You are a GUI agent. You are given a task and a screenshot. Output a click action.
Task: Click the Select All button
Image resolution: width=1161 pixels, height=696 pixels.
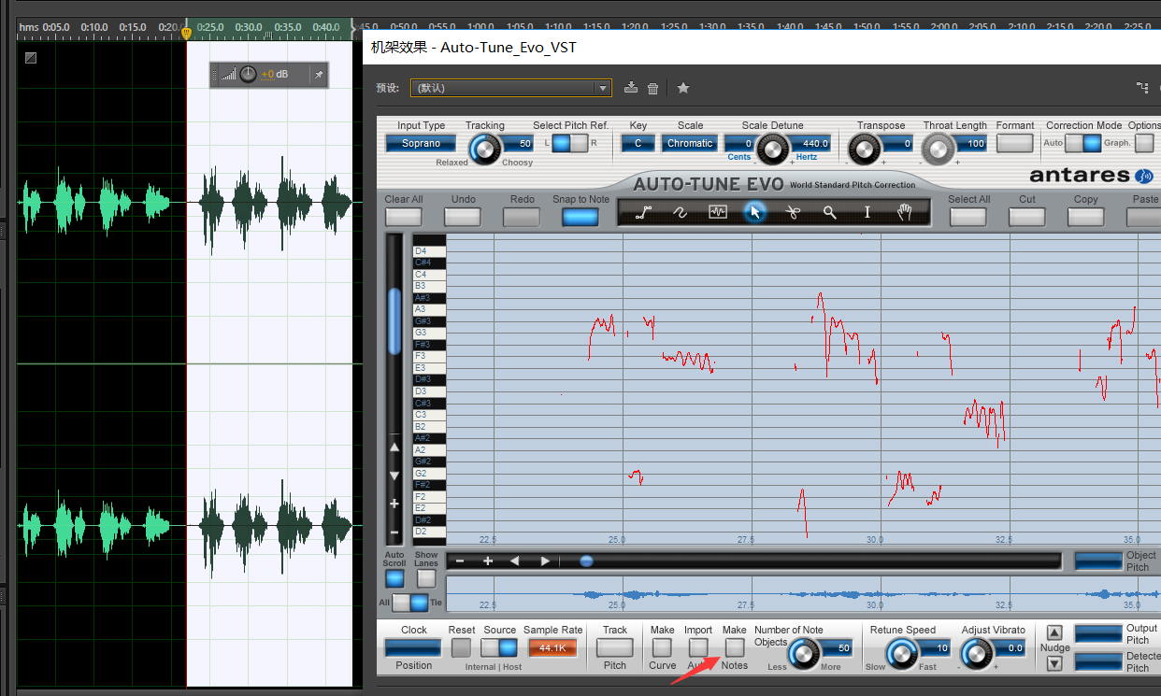coord(968,217)
